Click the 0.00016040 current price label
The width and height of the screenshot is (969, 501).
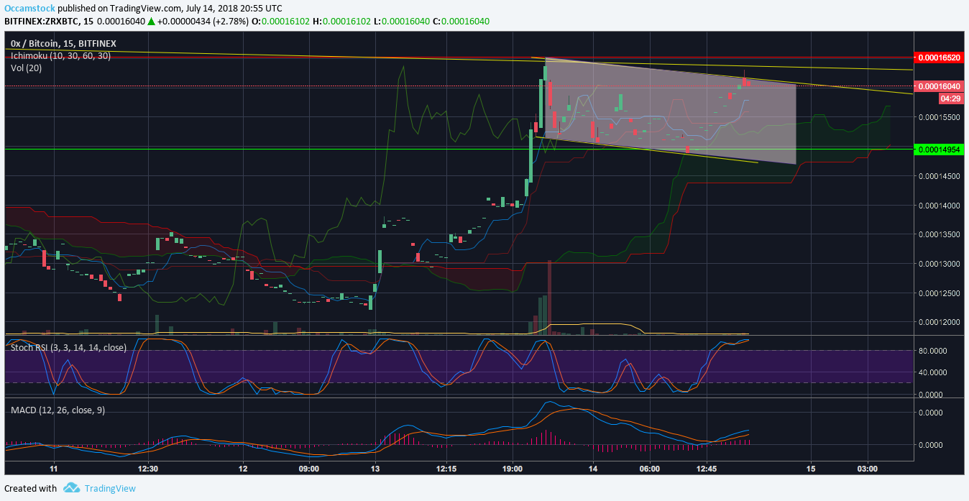940,86
